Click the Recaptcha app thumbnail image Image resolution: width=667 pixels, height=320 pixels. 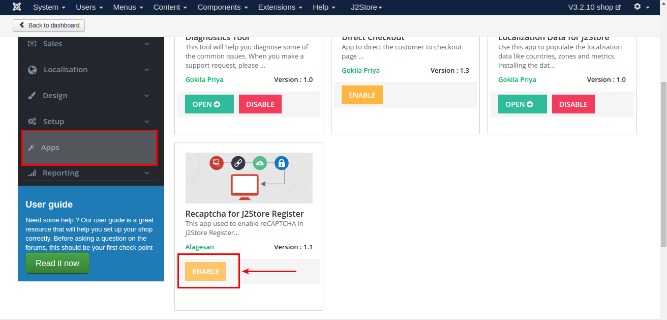point(249,178)
